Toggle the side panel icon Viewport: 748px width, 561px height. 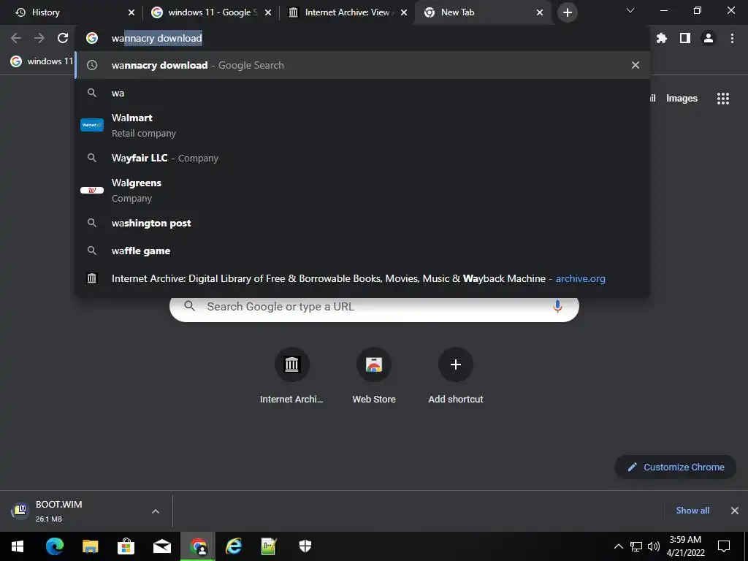[685, 38]
